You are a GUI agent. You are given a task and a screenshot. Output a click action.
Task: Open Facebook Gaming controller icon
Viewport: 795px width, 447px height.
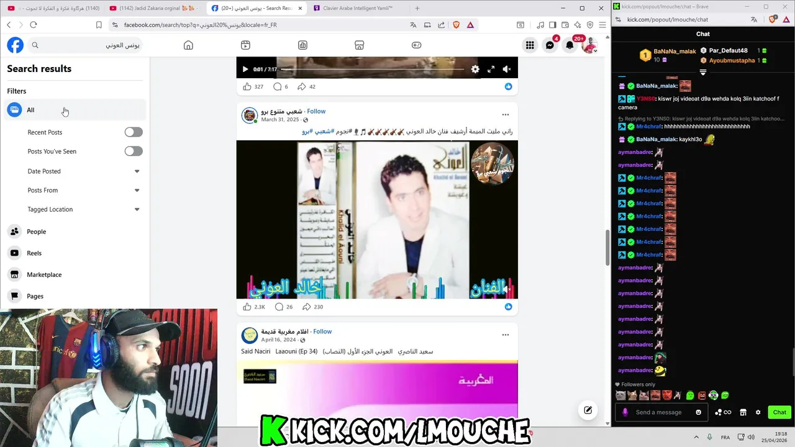416,45
